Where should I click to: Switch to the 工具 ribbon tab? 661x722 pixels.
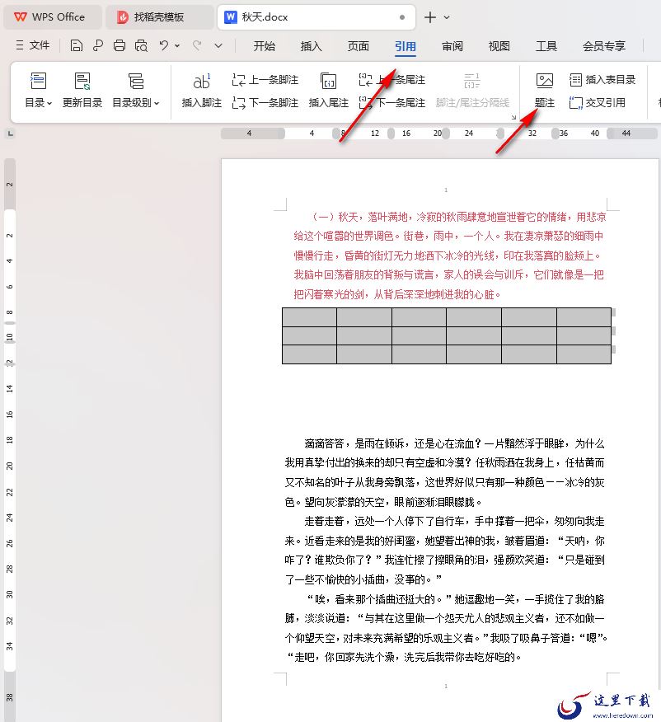[546, 46]
